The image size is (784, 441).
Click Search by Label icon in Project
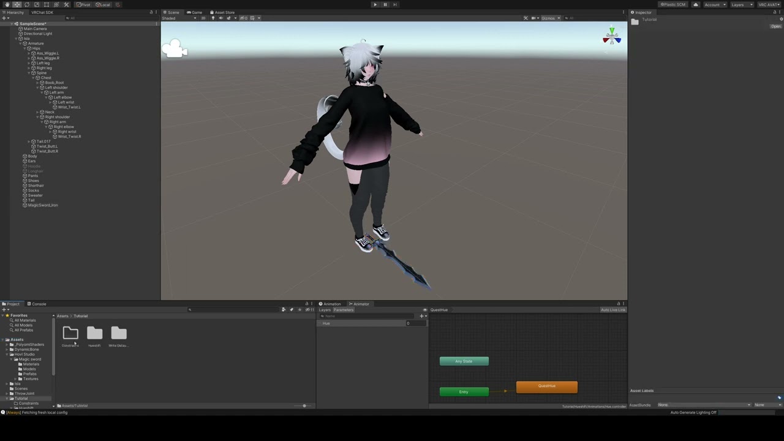coord(292,309)
